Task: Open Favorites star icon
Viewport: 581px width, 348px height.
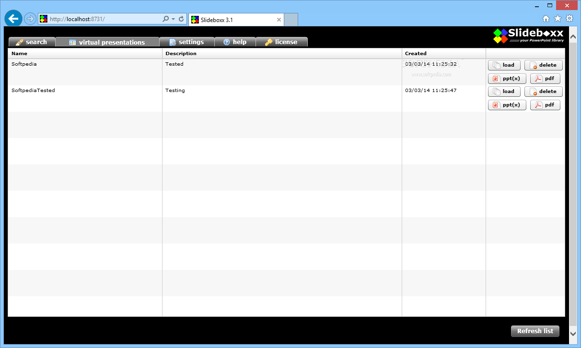Action: pos(558,18)
